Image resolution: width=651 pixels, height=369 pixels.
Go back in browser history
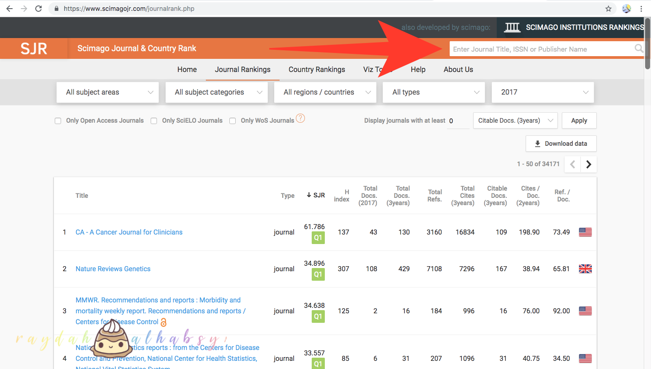coord(10,9)
